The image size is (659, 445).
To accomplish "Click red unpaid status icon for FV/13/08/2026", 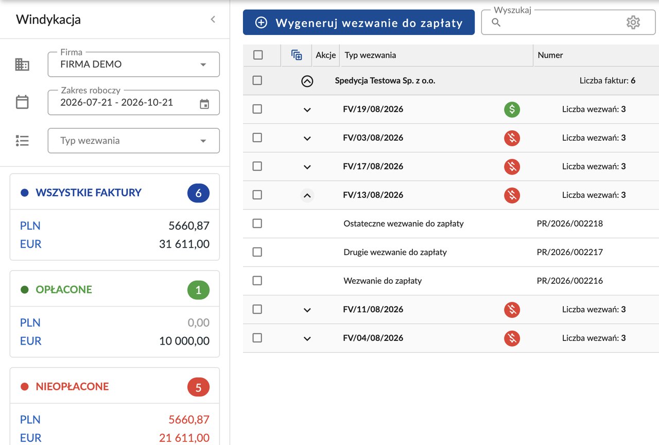I will [512, 195].
